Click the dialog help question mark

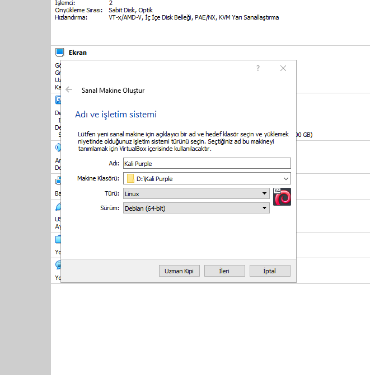click(258, 68)
